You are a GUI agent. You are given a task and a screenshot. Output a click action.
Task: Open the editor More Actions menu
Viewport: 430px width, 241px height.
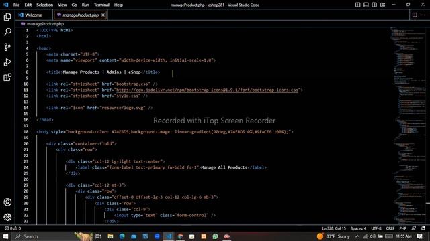(x=423, y=15)
